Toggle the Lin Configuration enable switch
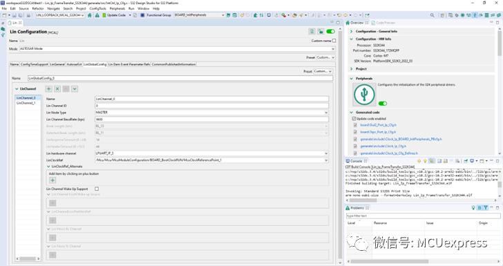503x266 pixels. tap(330, 32)
